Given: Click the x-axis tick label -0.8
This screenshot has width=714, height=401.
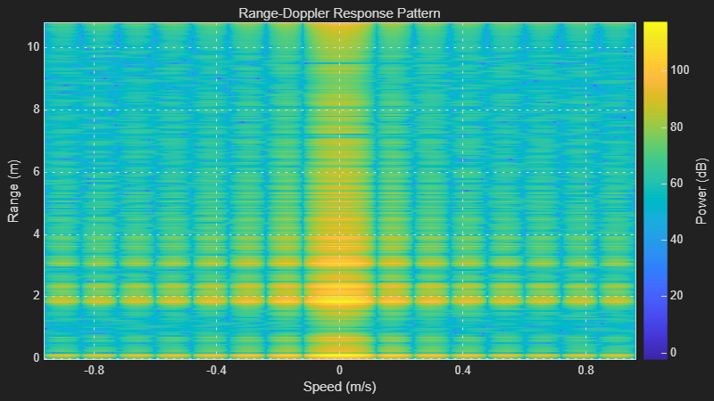Looking at the screenshot, I should tap(93, 369).
